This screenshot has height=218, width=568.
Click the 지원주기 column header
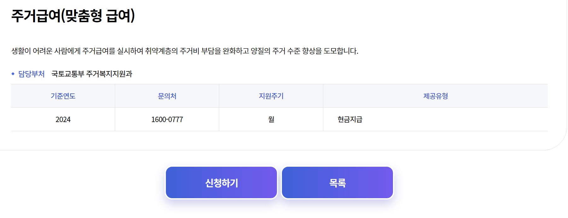click(x=271, y=96)
